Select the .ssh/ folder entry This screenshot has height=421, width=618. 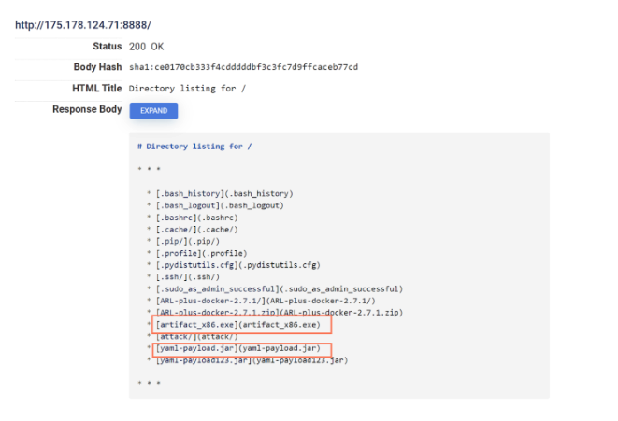click(192, 277)
